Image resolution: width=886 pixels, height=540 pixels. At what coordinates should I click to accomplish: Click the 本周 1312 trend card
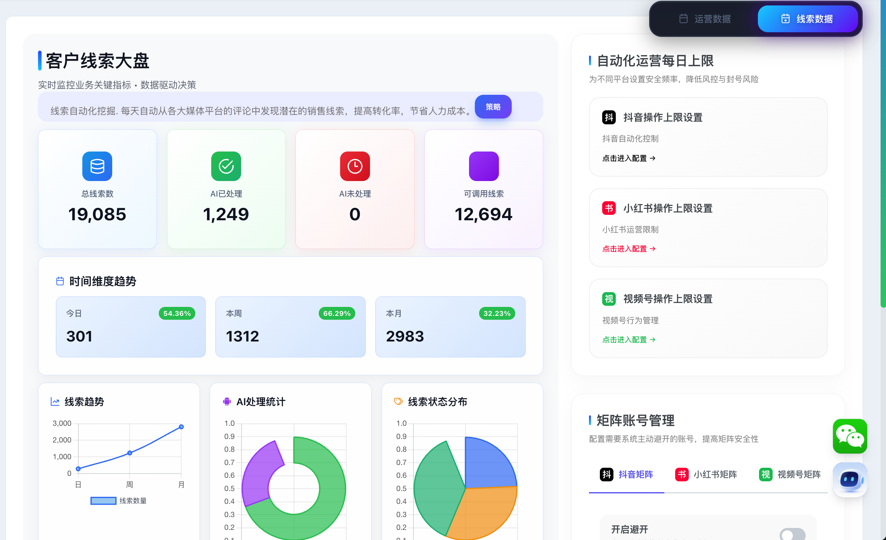(x=290, y=327)
